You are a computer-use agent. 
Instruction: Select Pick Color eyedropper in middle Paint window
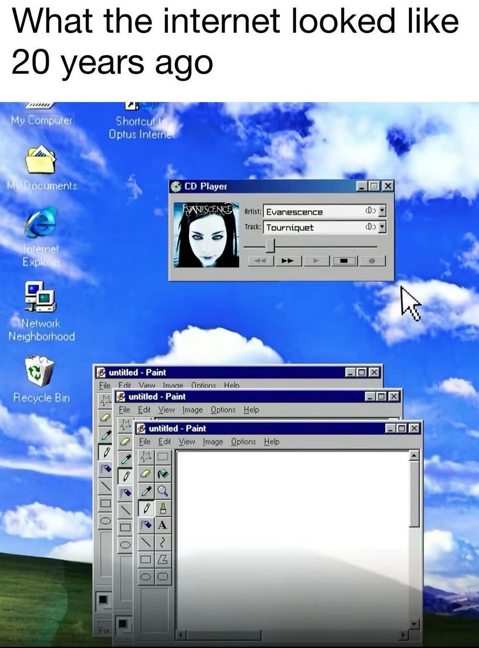tap(125, 458)
